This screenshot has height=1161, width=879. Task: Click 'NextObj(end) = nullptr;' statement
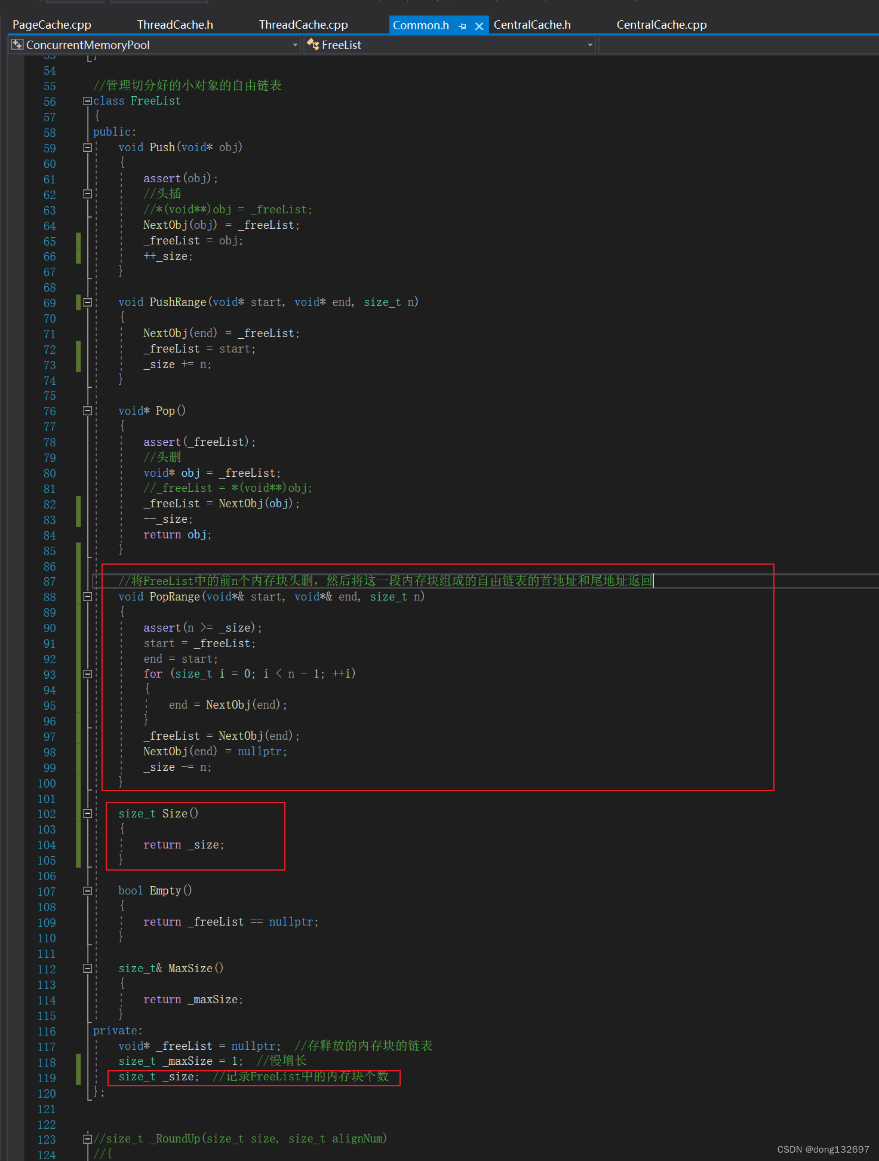216,752
